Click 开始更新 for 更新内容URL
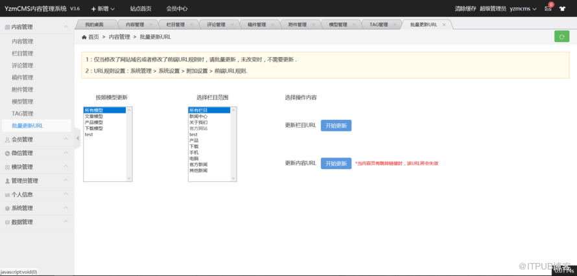The height and width of the screenshot is (276, 577). [336, 163]
